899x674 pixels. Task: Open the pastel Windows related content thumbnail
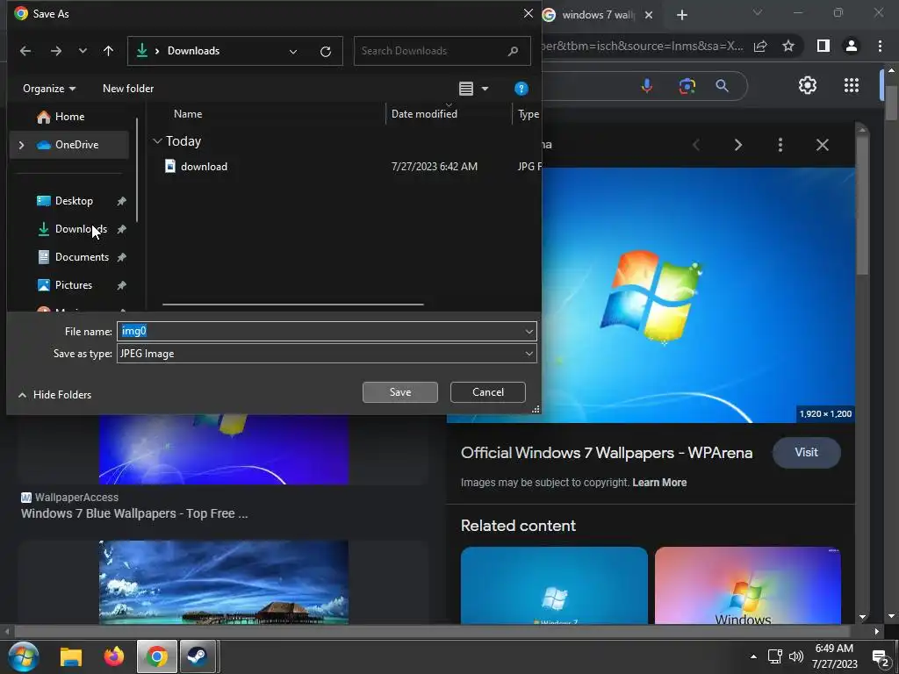point(748,585)
